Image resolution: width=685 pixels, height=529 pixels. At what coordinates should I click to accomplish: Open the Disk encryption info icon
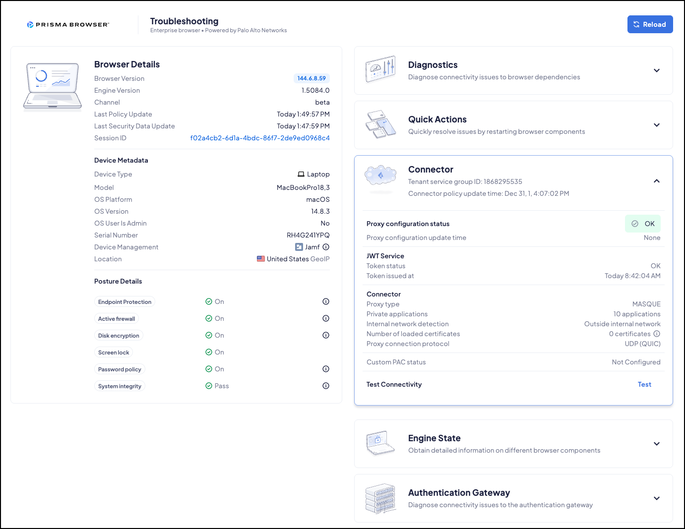click(x=326, y=335)
